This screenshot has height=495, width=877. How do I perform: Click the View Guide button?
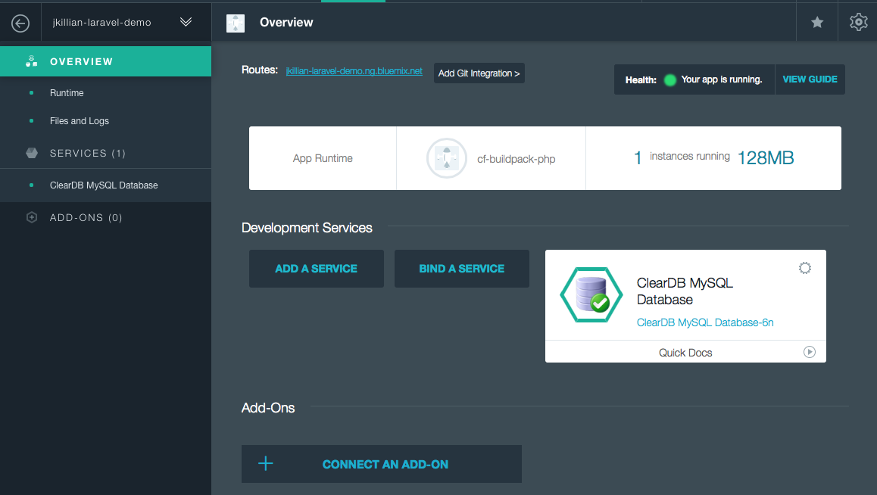point(810,79)
